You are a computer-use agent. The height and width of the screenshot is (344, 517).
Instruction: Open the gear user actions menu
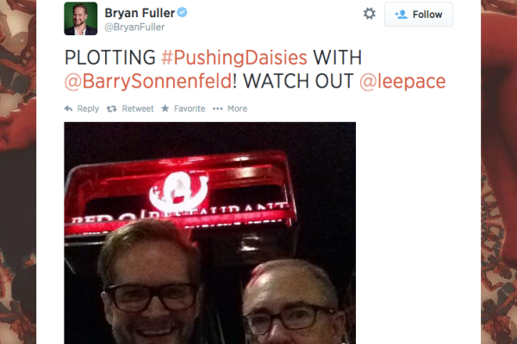370,14
